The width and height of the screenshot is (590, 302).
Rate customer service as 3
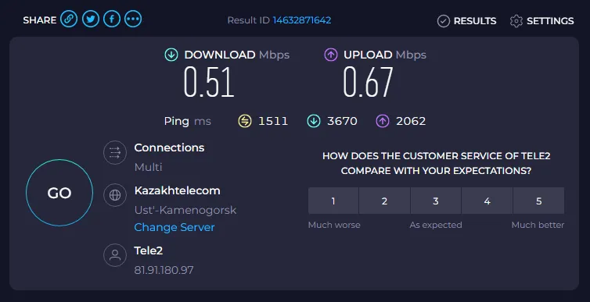(435, 201)
